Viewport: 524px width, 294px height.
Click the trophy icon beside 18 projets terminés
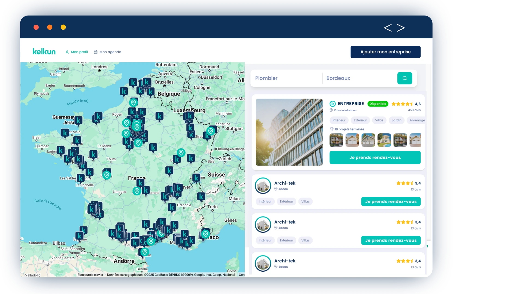tap(332, 129)
